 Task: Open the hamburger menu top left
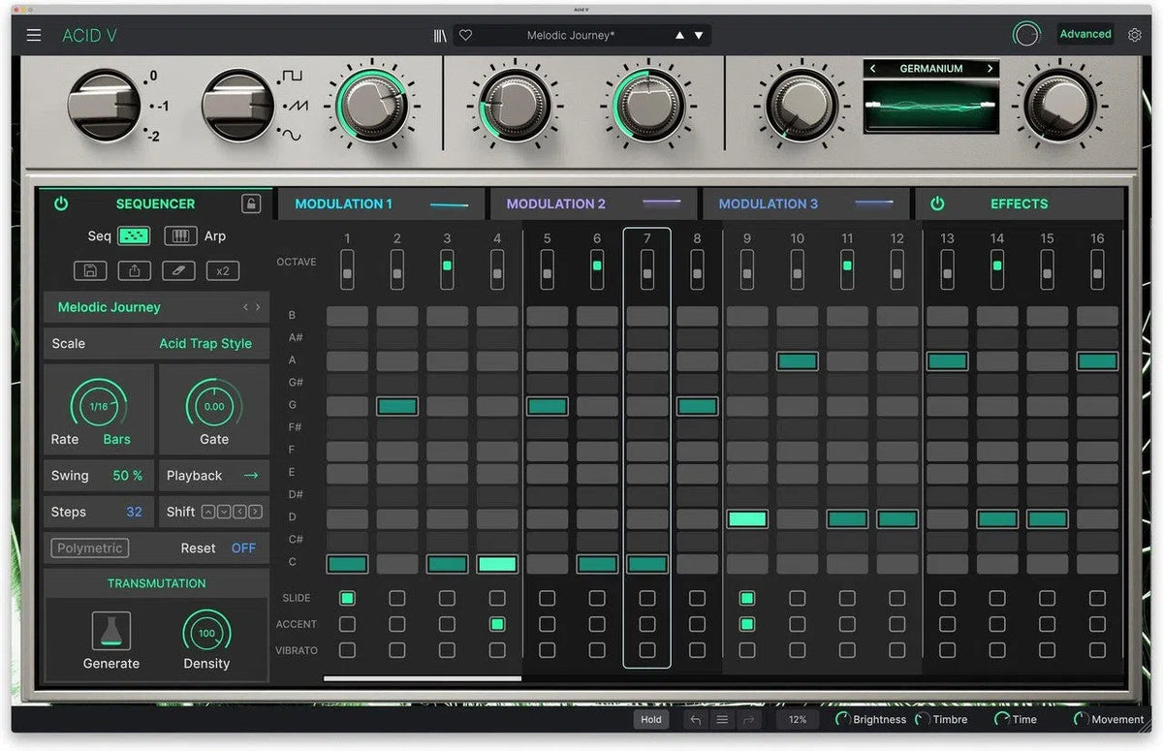[34, 34]
